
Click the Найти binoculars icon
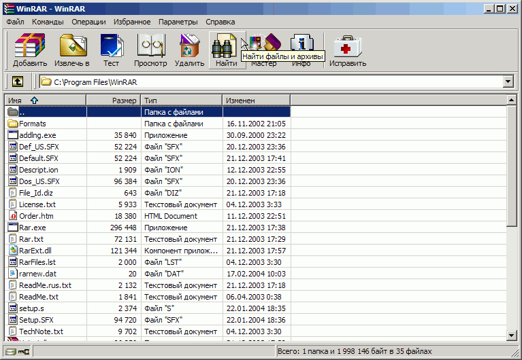coord(223,47)
